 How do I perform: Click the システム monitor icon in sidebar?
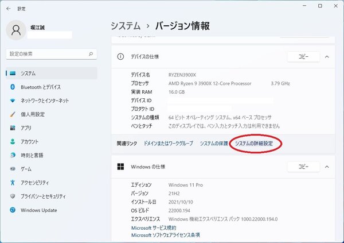pyautogui.click(x=13, y=73)
